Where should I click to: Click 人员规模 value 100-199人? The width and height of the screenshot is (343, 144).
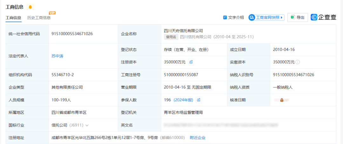61,100
